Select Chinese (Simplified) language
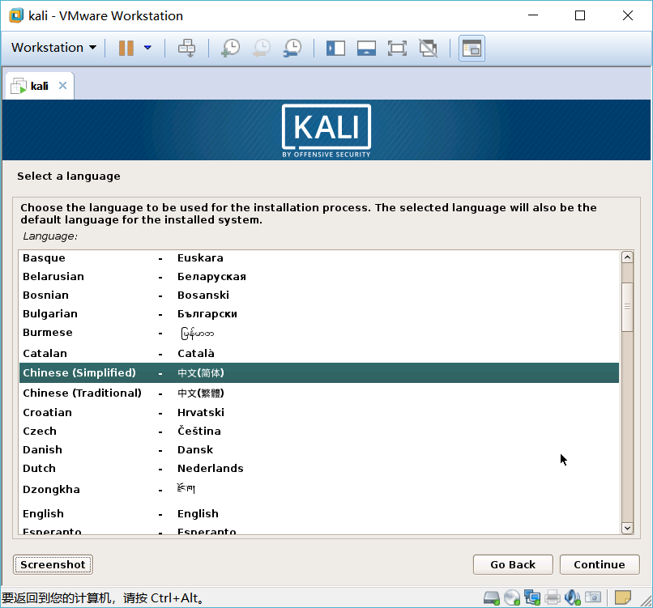 (318, 373)
